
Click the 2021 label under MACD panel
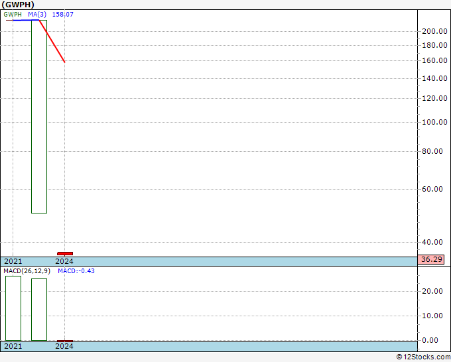tap(13, 346)
